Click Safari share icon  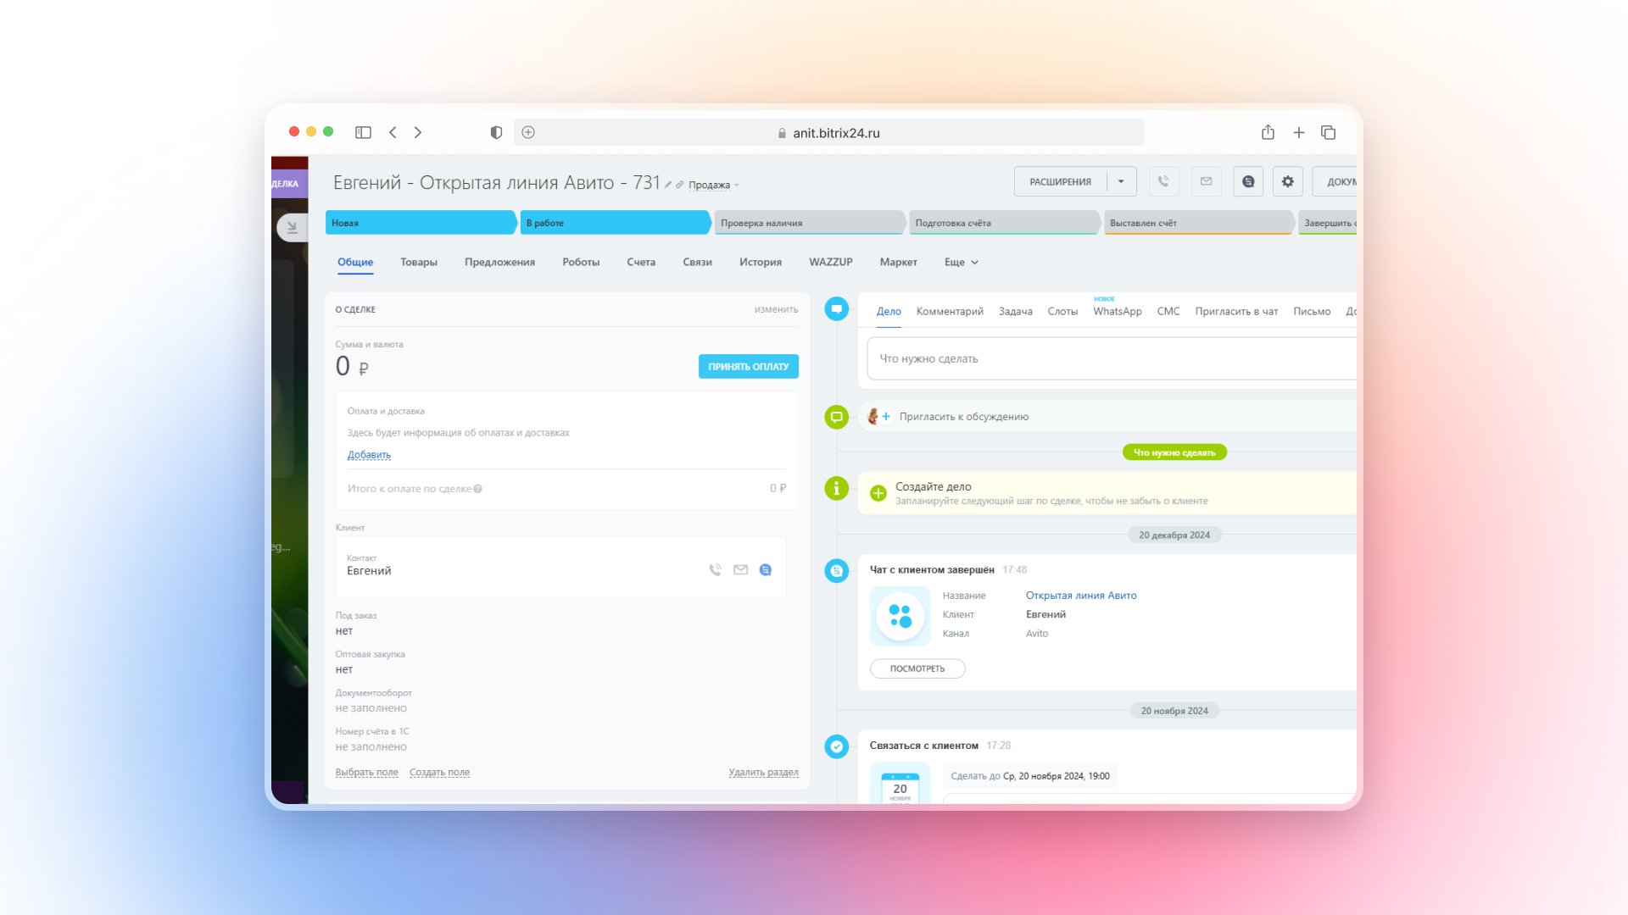[x=1268, y=132]
